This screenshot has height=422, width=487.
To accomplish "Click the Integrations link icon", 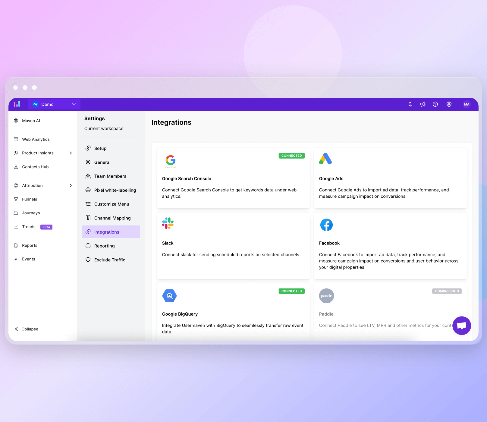I will coord(88,232).
